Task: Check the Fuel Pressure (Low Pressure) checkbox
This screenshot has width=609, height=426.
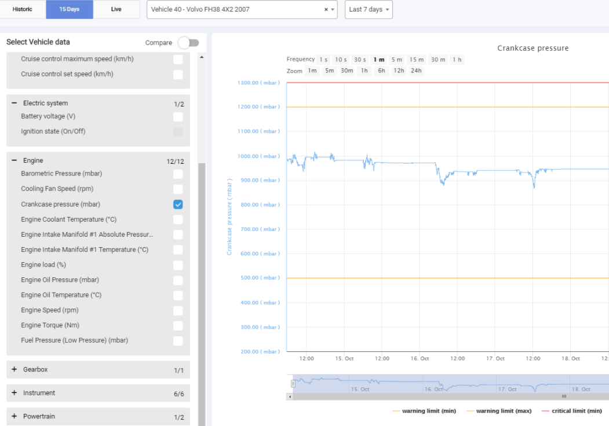Action: coord(178,341)
